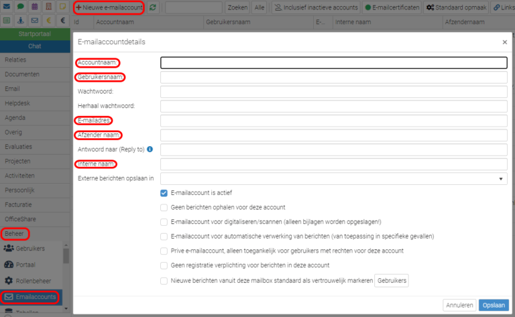Screen dimensions: 515x317
Task: Open Standaard opmaak settings
Action: [457, 7]
